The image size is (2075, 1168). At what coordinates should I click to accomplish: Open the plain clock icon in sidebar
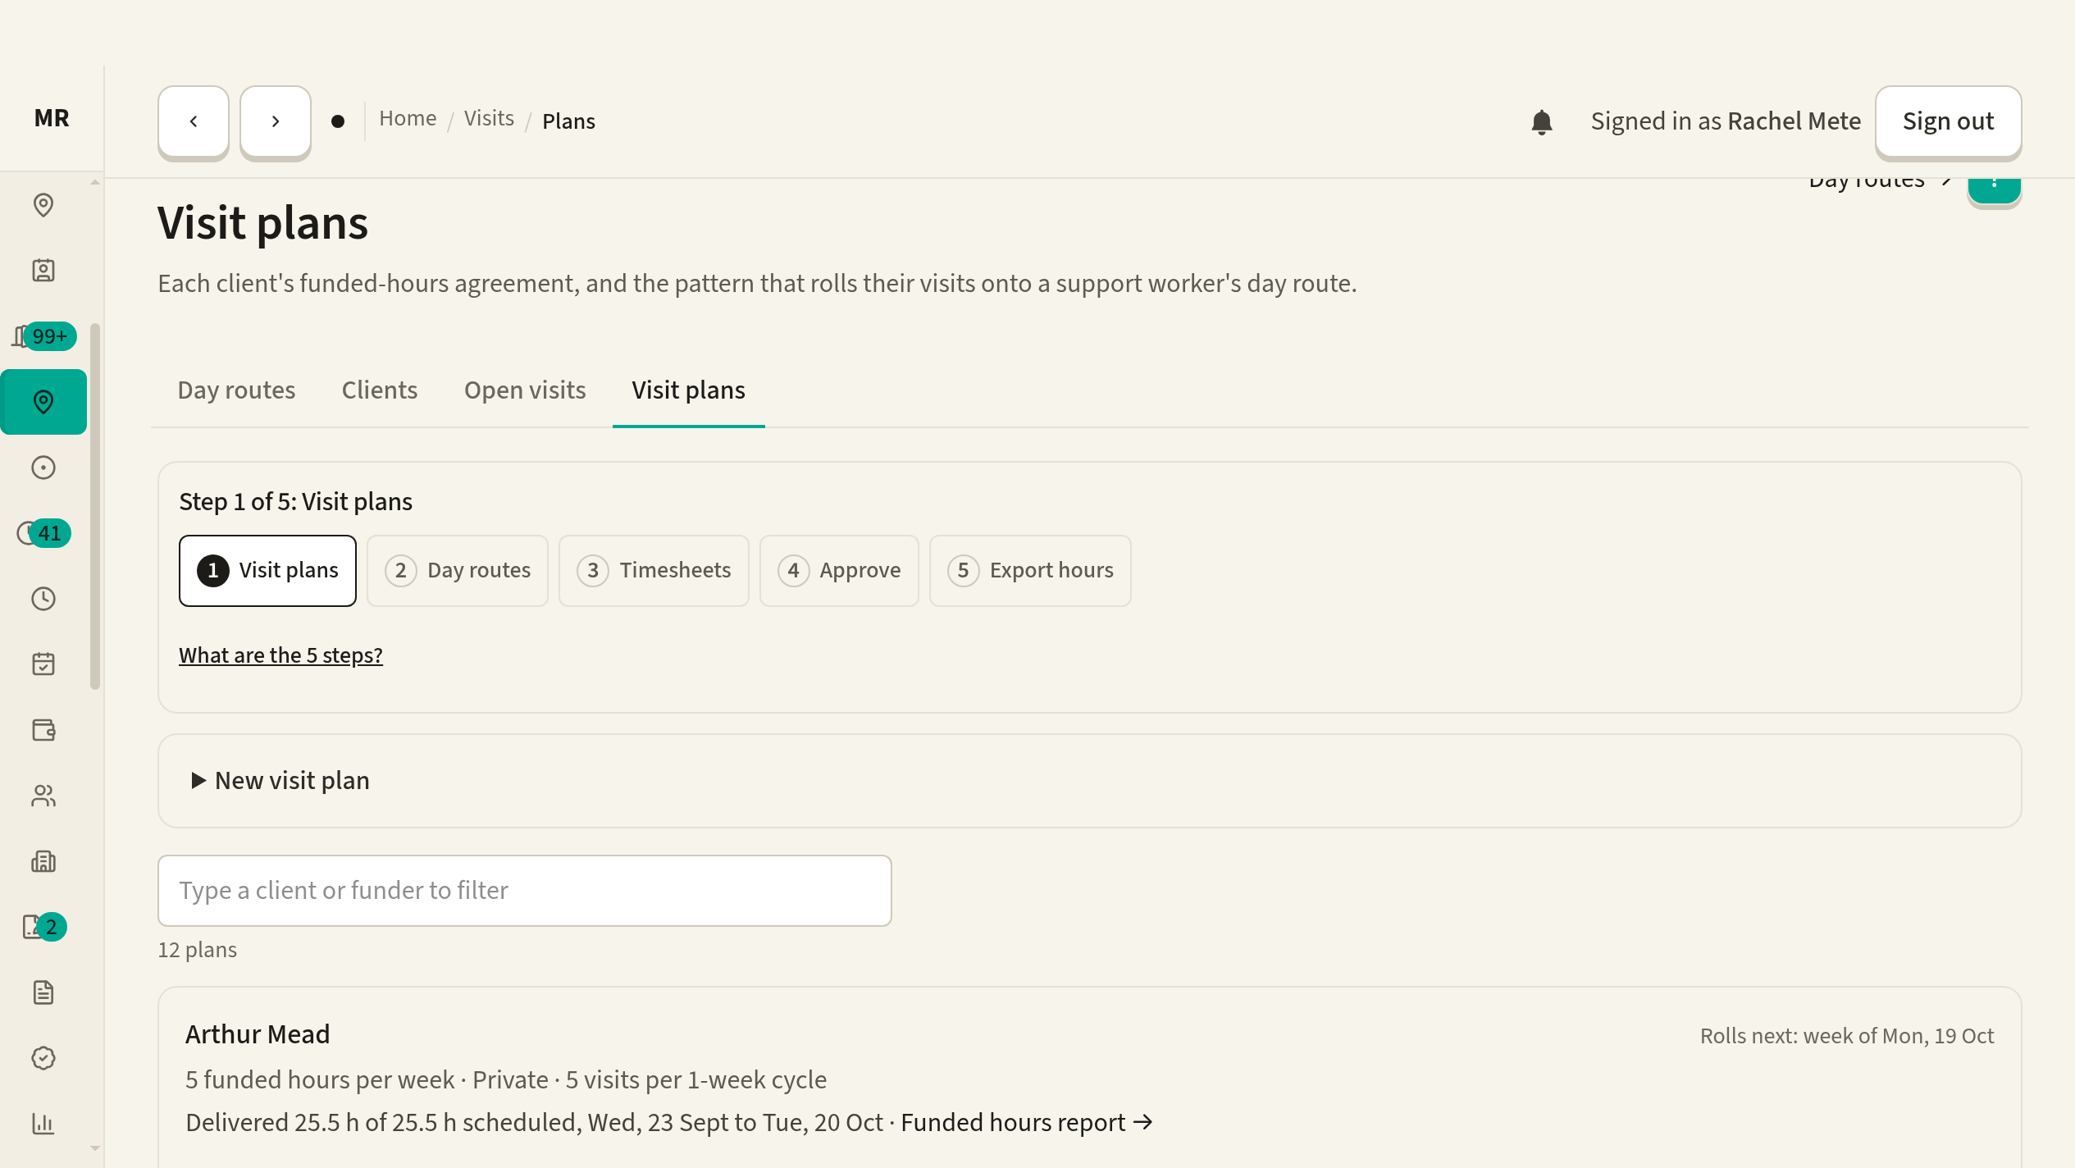point(43,599)
